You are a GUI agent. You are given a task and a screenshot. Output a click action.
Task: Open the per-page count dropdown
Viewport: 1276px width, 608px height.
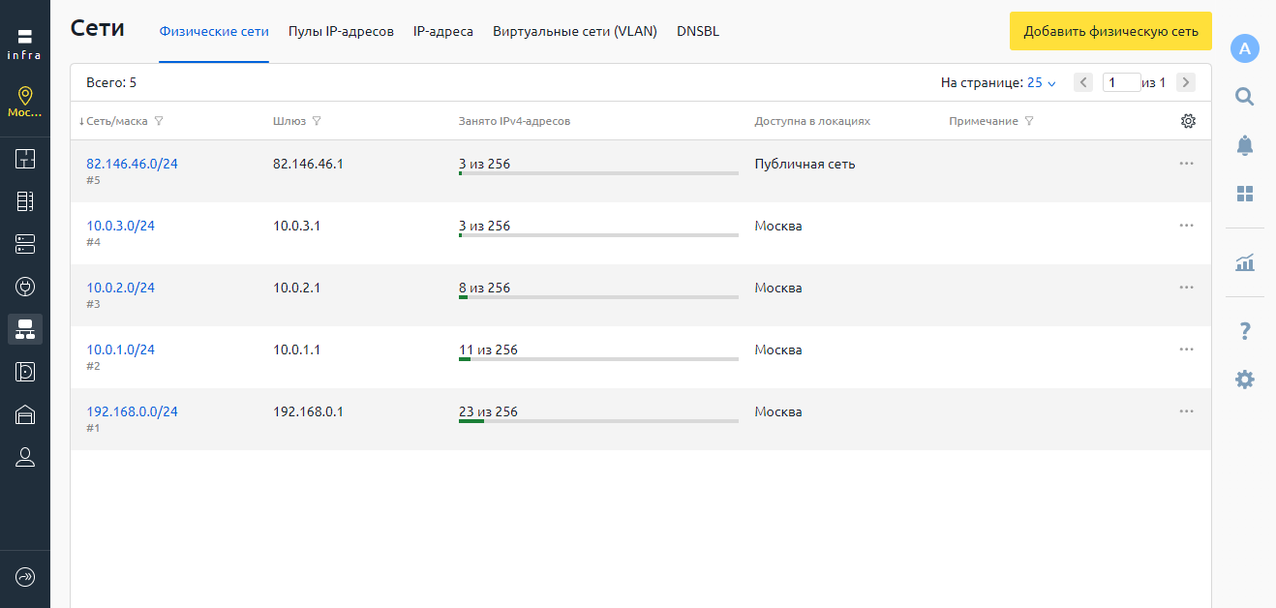1042,83
